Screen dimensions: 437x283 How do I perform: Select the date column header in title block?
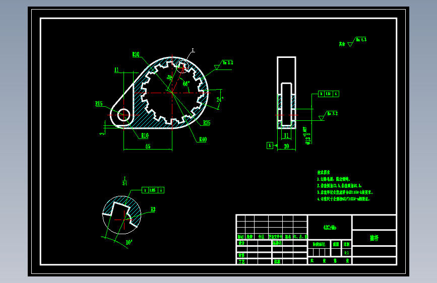(300, 237)
